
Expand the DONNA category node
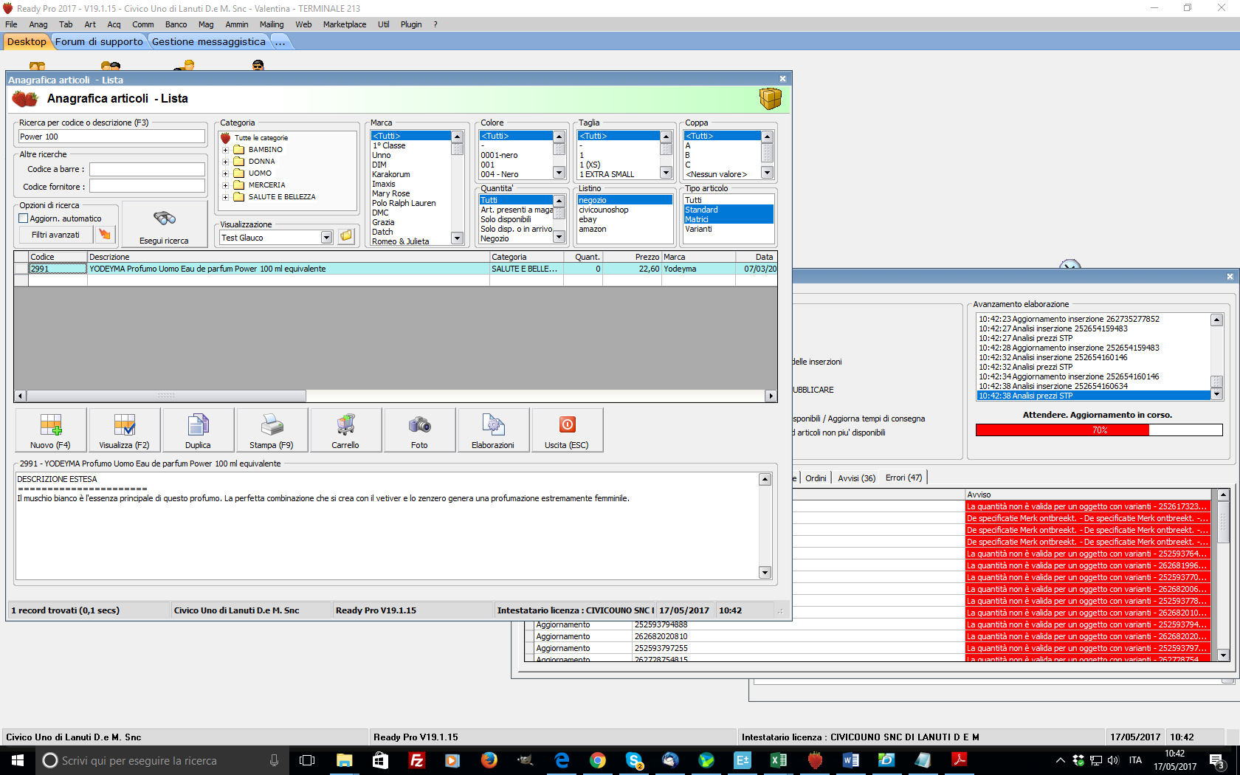tap(225, 162)
